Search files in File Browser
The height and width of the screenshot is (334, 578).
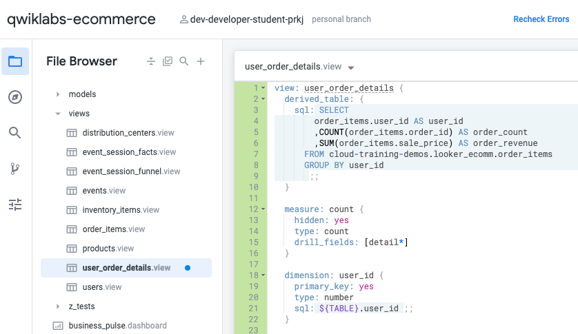click(184, 61)
